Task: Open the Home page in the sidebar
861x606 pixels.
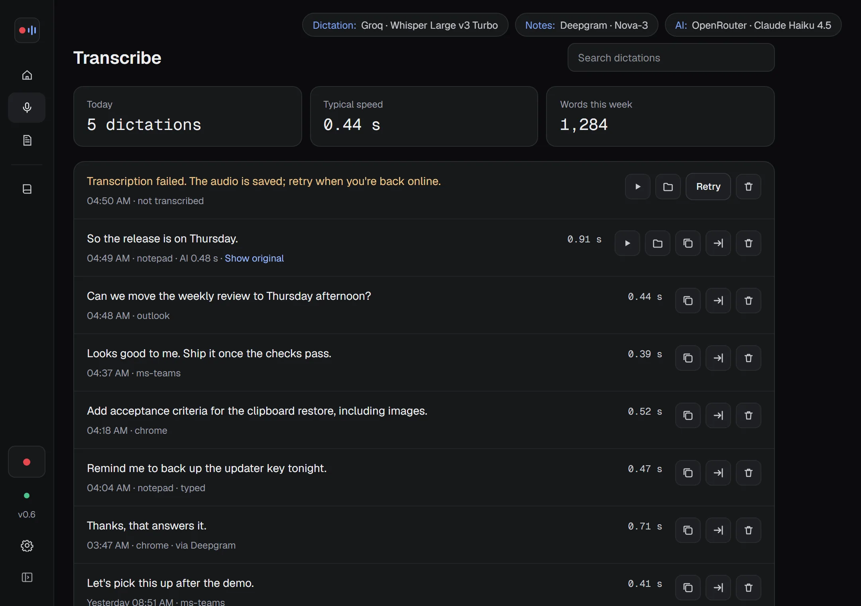Action: 27,75
